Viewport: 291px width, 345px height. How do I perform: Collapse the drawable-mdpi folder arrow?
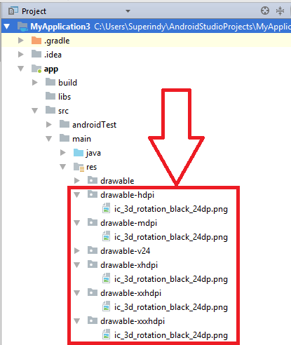coord(76,223)
